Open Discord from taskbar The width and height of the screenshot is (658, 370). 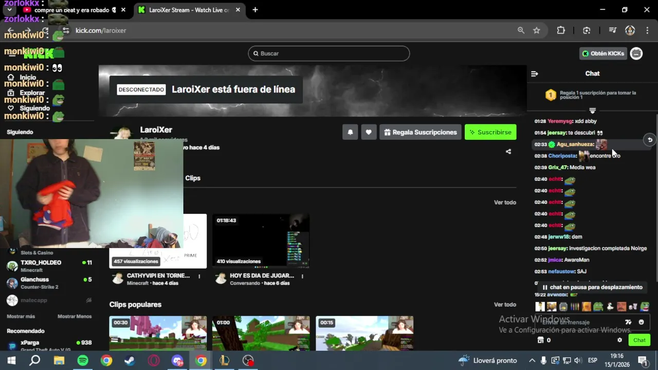click(x=177, y=361)
